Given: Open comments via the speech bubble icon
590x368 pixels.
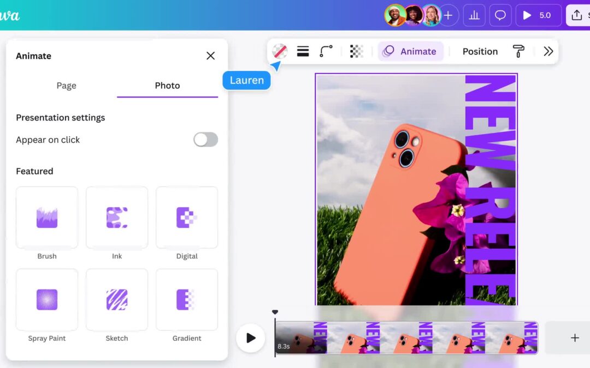Looking at the screenshot, I should tap(500, 15).
